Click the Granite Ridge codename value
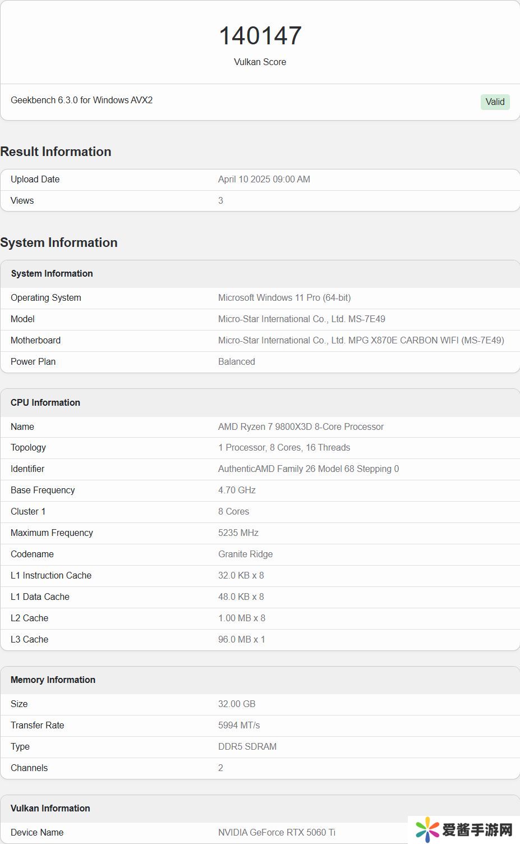 tap(245, 554)
